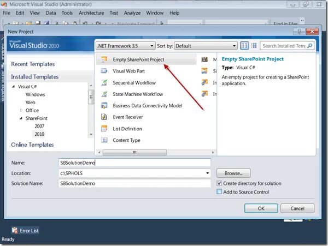Click the New Project dialog help icon

click(x=299, y=32)
